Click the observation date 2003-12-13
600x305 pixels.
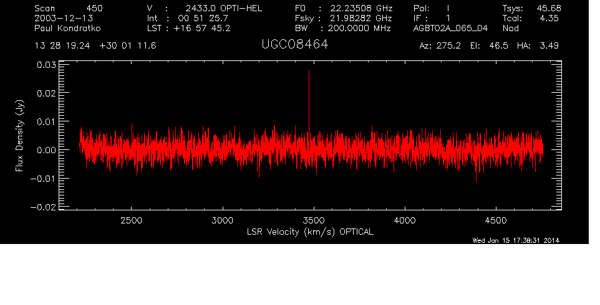click(x=60, y=18)
